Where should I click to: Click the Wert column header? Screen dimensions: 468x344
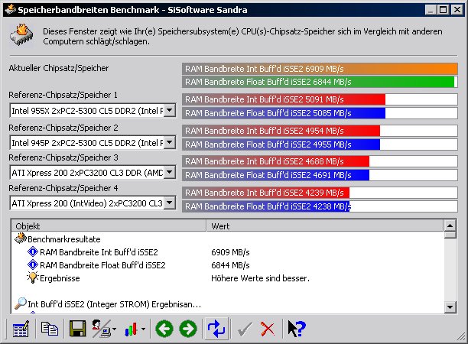324,226
